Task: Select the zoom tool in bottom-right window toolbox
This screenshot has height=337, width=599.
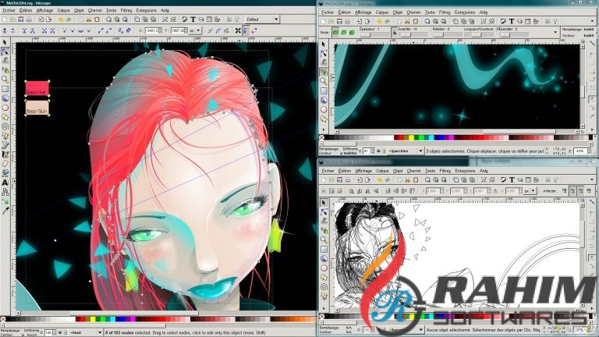Action: pyautogui.click(x=324, y=239)
